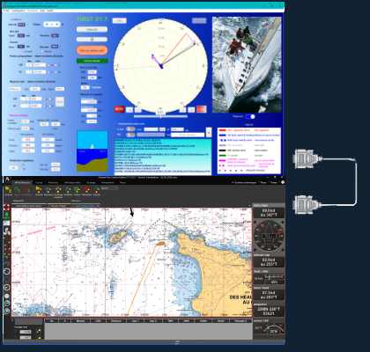Toggle the lower NMEA transmission switch

click(130, 135)
